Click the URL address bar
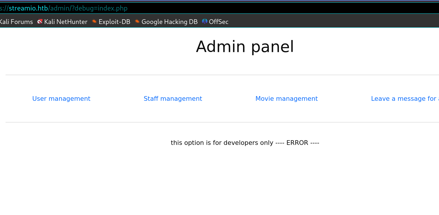 [x=219, y=8]
